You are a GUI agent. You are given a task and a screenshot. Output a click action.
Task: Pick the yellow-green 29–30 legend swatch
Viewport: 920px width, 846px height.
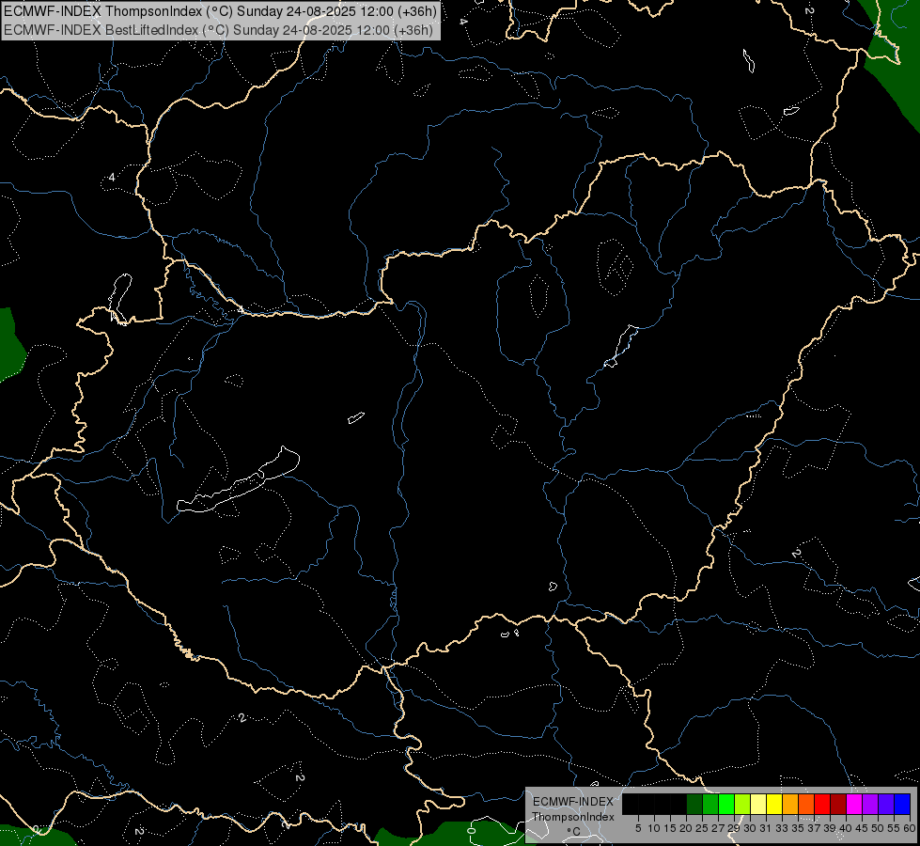[x=742, y=804]
